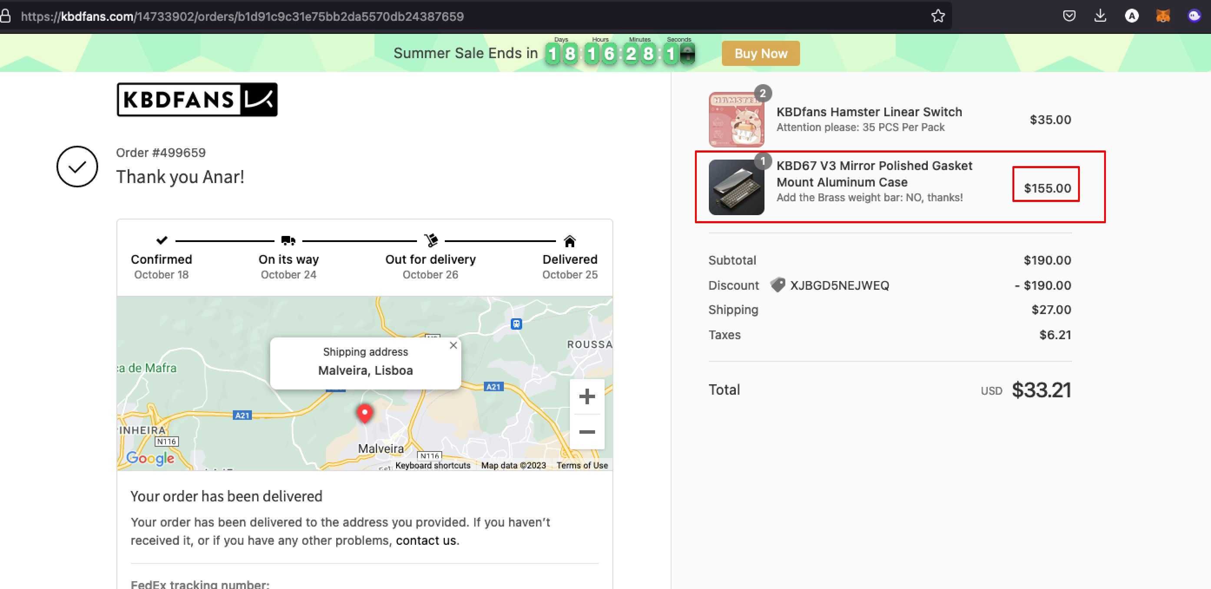Open the Google logo on map
1211x589 pixels.
pos(150,458)
